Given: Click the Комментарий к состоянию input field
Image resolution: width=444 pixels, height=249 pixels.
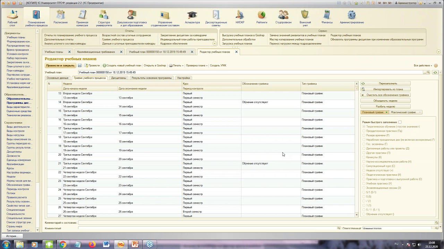Looking at the screenshot, I should tap(257, 223).
